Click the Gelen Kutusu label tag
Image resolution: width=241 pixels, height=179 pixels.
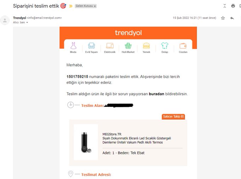pyautogui.click(x=84, y=6)
